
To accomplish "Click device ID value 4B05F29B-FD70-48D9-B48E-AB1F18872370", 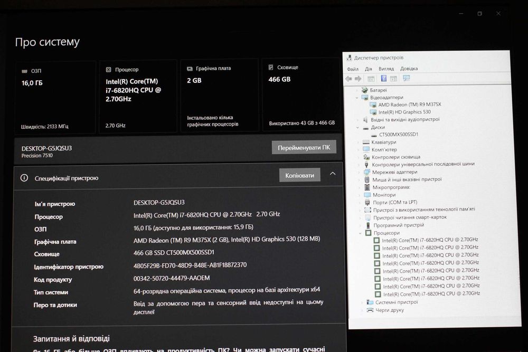I will 190,265.
